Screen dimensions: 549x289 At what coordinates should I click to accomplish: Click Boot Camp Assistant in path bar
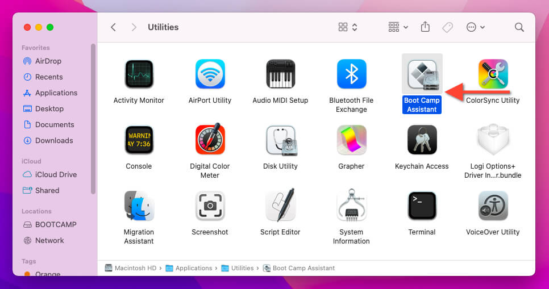299,269
